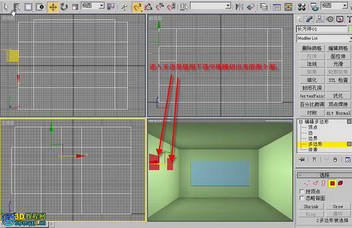The width and height of the screenshot is (352, 228).
Task: Activate the Rotate tool
Action: (64, 7)
